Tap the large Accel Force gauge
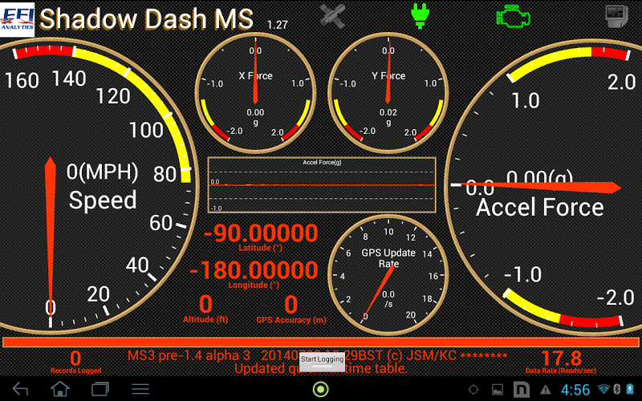This screenshot has height=401, width=642. [545, 188]
